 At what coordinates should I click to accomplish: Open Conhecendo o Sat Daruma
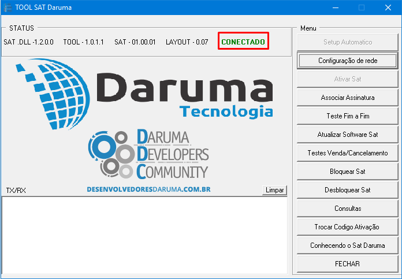coord(347,245)
